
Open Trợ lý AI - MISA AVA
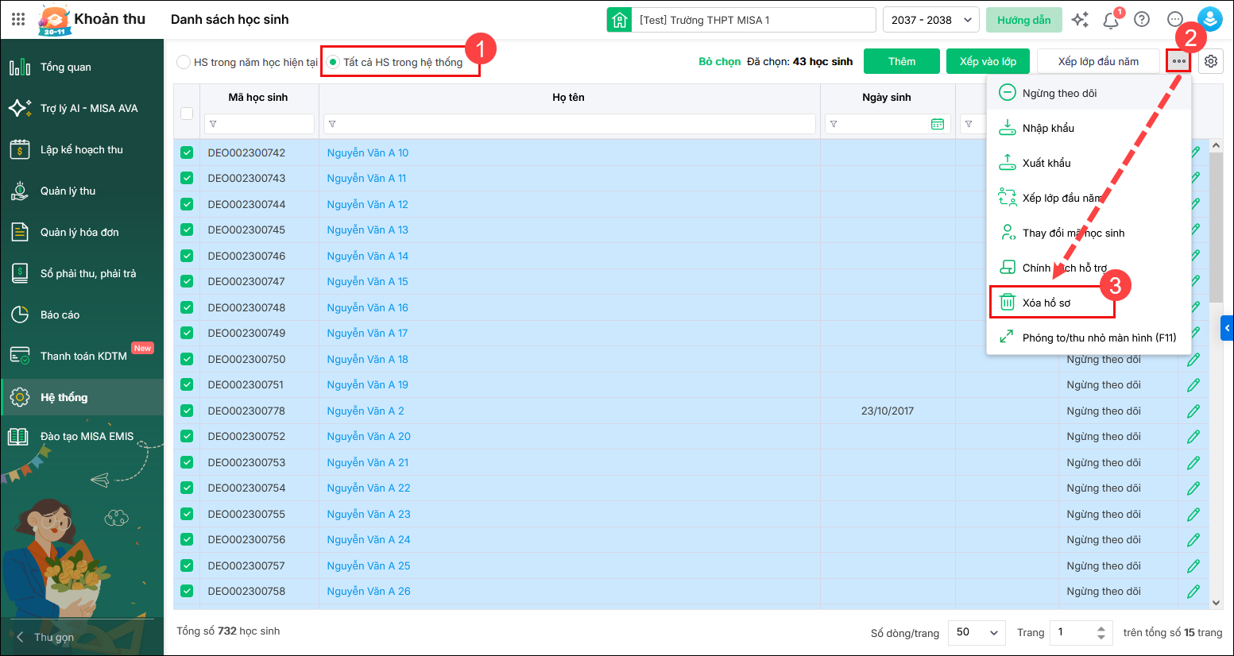(x=82, y=108)
